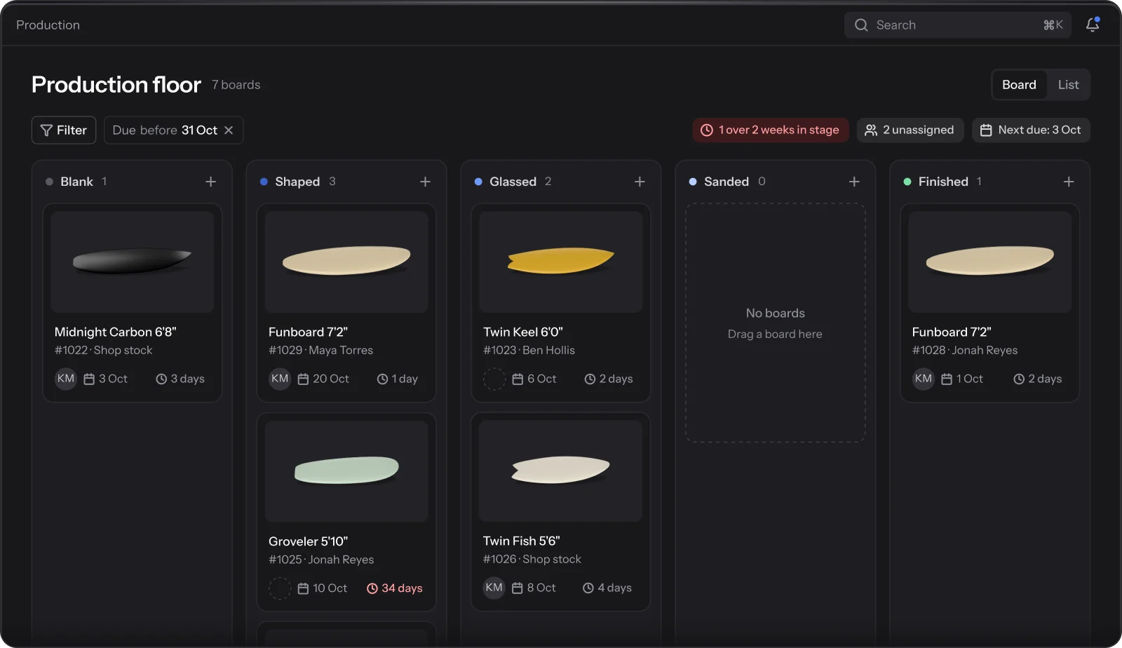The image size is (1122, 648).
Task: Open the Twin Keel 6'0" board thumbnail
Action: point(561,262)
